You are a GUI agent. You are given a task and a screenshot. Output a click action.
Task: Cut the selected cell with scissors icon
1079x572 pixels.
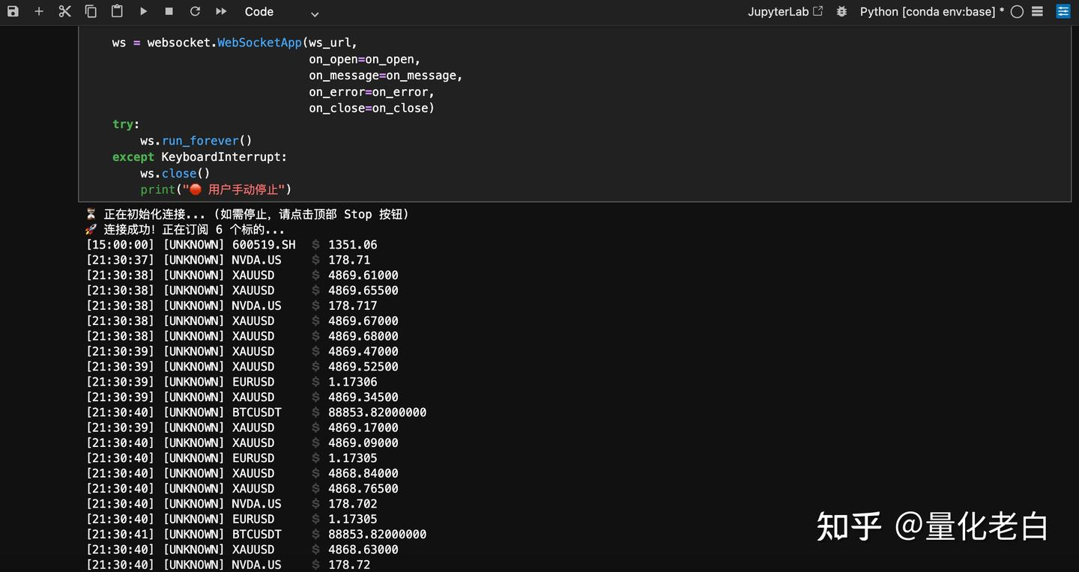[65, 11]
